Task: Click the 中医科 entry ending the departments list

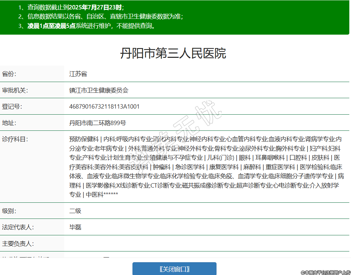Action: 94,195
